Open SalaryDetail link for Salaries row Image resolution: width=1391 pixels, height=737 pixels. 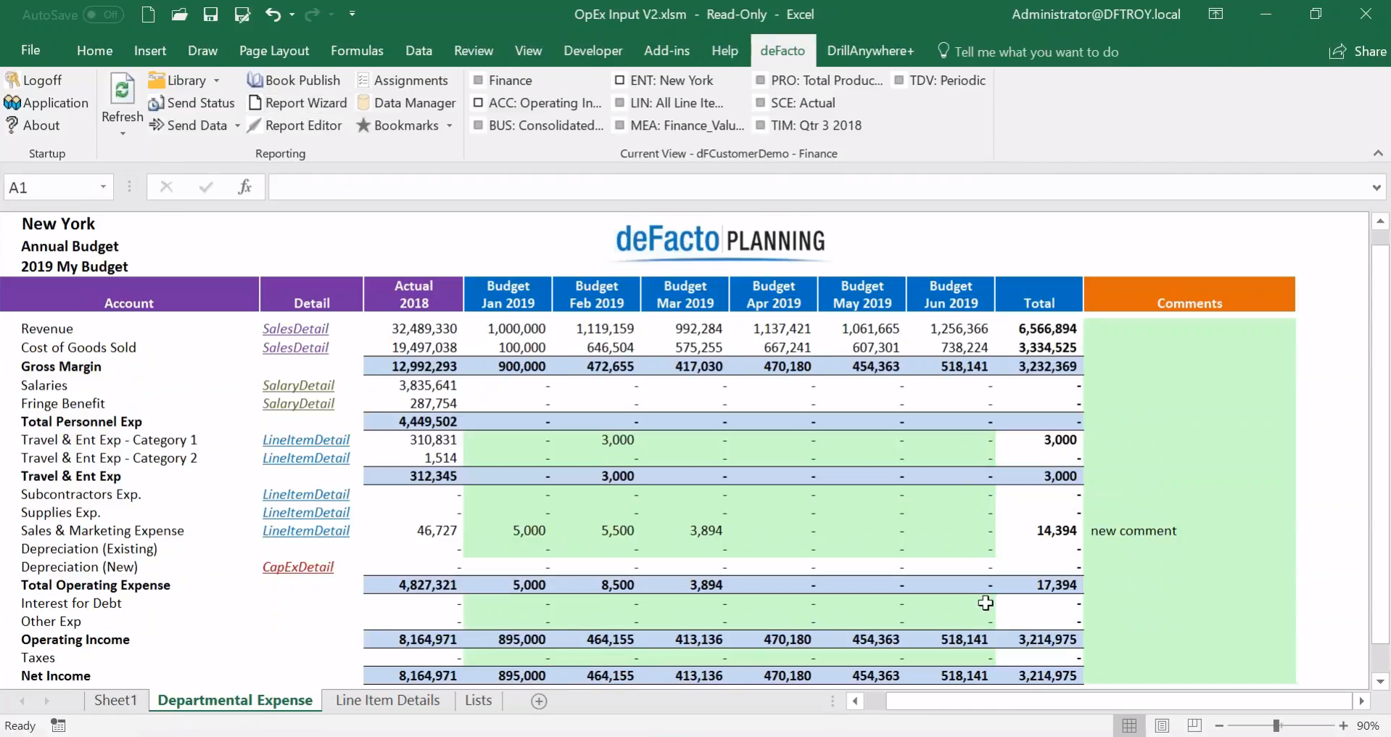click(298, 385)
